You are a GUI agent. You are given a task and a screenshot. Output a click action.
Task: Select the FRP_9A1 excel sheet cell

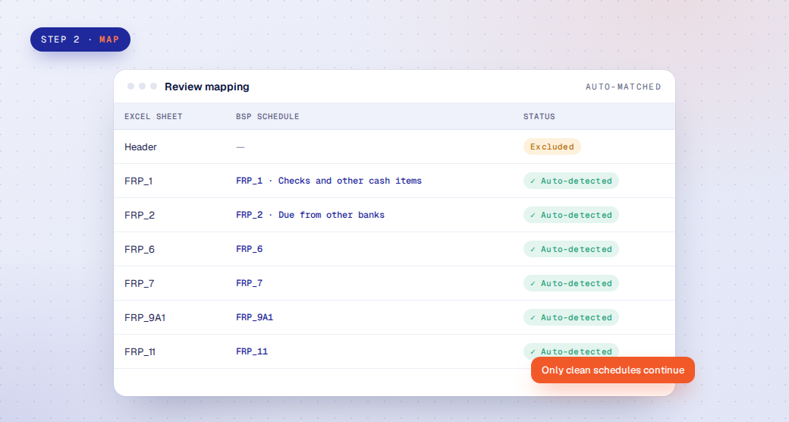point(145,318)
